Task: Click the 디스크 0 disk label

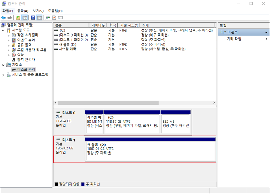Action: (69, 113)
